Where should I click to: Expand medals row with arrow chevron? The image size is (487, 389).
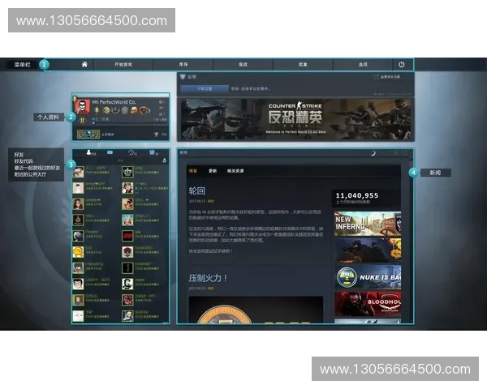pyautogui.click(x=149, y=110)
